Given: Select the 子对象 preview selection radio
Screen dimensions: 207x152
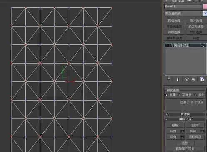Looking at the screenshot, I should 179,95.
